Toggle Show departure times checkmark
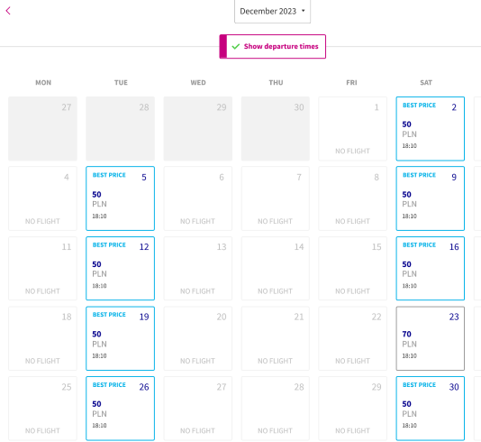 272,46
